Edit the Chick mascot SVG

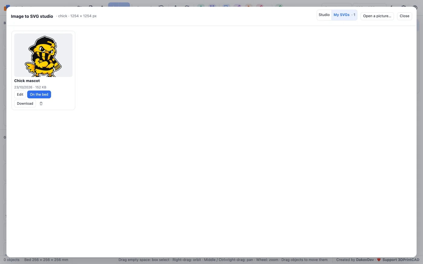pyautogui.click(x=20, y=94)
